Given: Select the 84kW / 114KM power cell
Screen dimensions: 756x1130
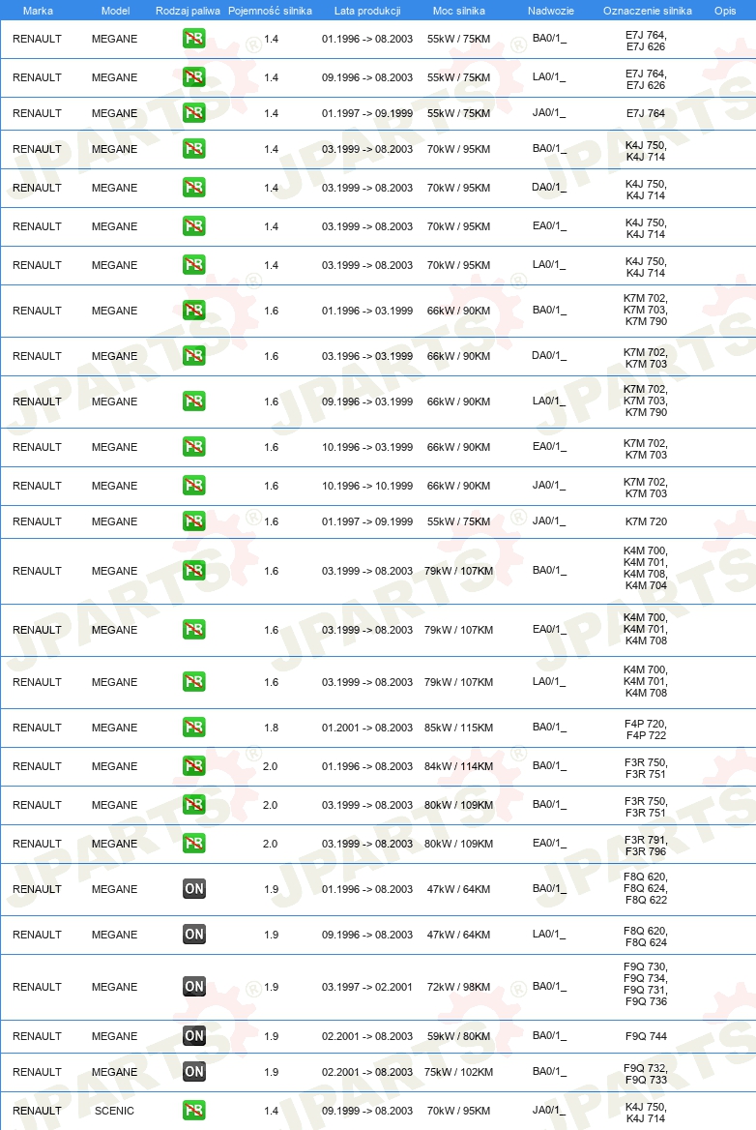Looking at the screenshot, I should pyautogui.click(x=458, y=766).
